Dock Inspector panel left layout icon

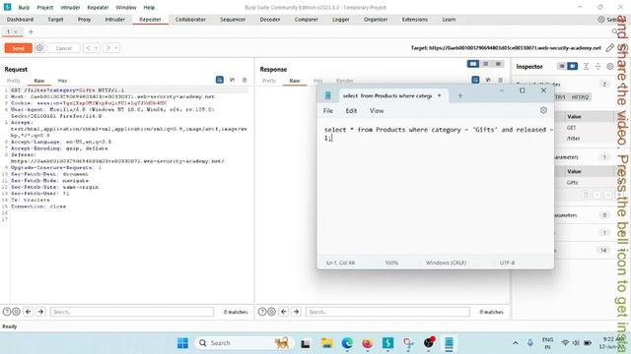coord(562,66)
